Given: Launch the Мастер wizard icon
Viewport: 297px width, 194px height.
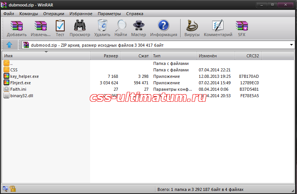Looking at the screenshot, I should tap(139, 25).
